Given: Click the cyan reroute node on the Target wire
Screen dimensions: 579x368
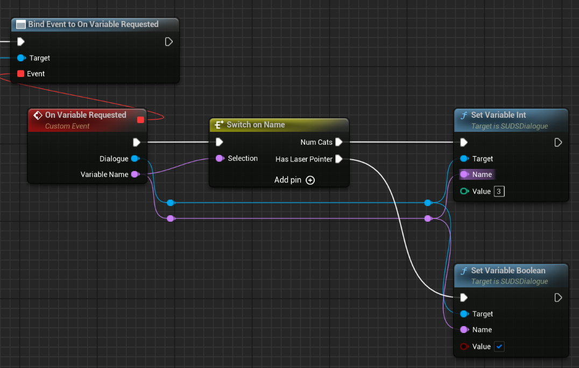Looking at the screenshot, I should tap(171, 203).
